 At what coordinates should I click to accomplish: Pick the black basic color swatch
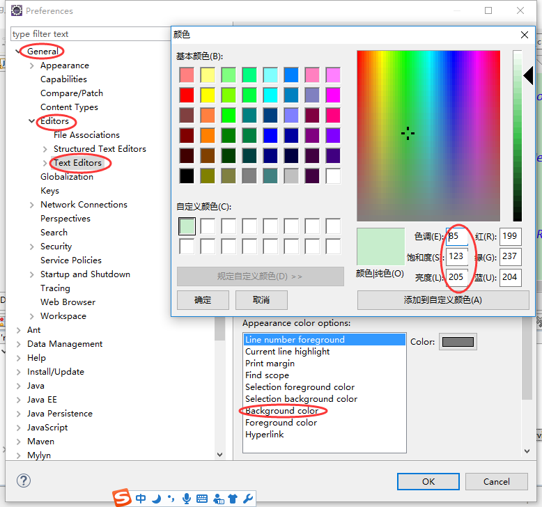pos(187,176)
